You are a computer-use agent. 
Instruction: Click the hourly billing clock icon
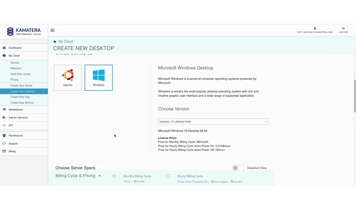tap(167, 176)
